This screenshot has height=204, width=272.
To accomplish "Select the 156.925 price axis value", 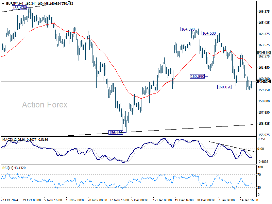I will click(264, 123).
